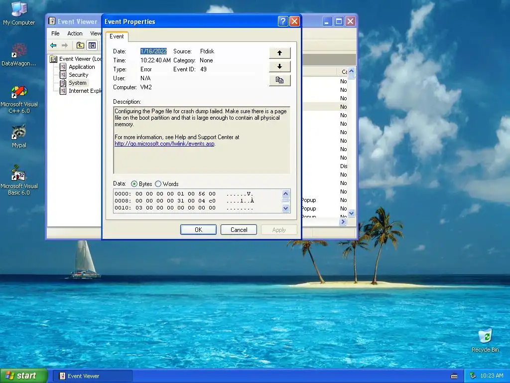Screen dimensions: 510x383
Task: Show the next event with down arrow
Action: pyautogui.click(x=279, y=66)
